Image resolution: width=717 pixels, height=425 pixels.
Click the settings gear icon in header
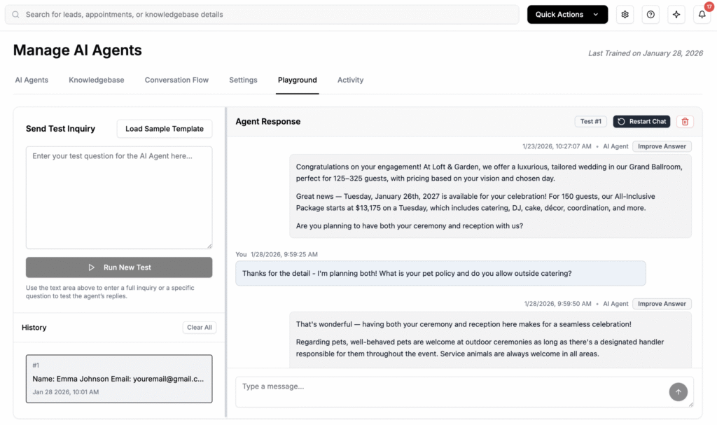point(625,15)
